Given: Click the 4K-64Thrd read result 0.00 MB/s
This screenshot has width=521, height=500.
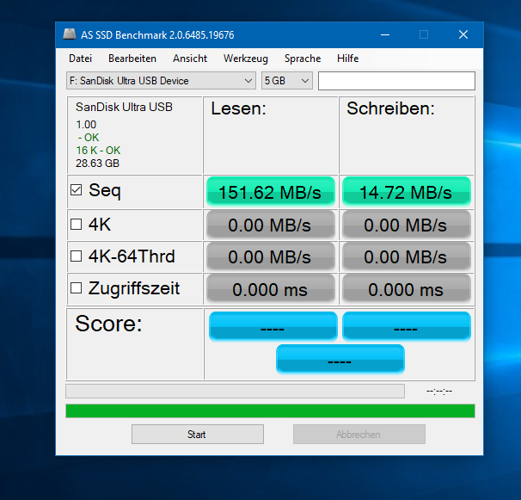Looking at the screenshot, I should pos(271,256).
